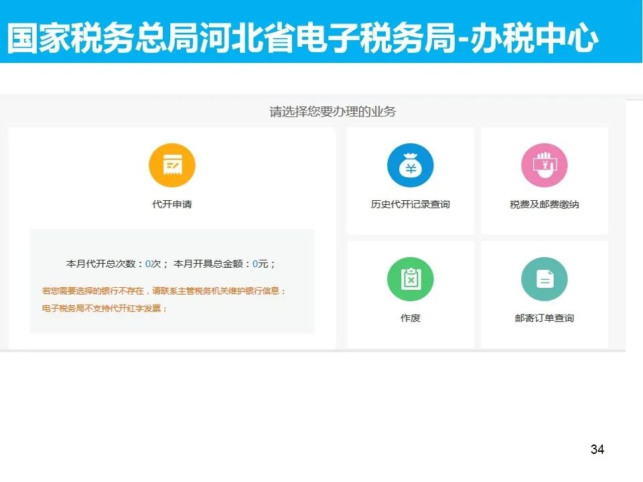643x482 pixels.
Task: Select the green clipboard 作废 icon
Action: click(x=410, y=279)
